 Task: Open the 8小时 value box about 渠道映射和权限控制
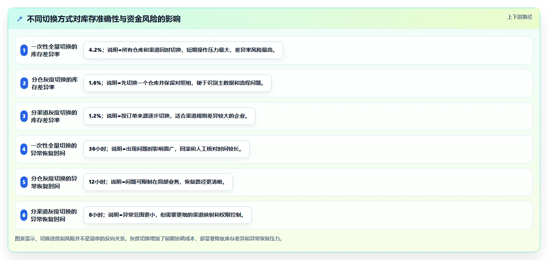click(x=168, y=215)
